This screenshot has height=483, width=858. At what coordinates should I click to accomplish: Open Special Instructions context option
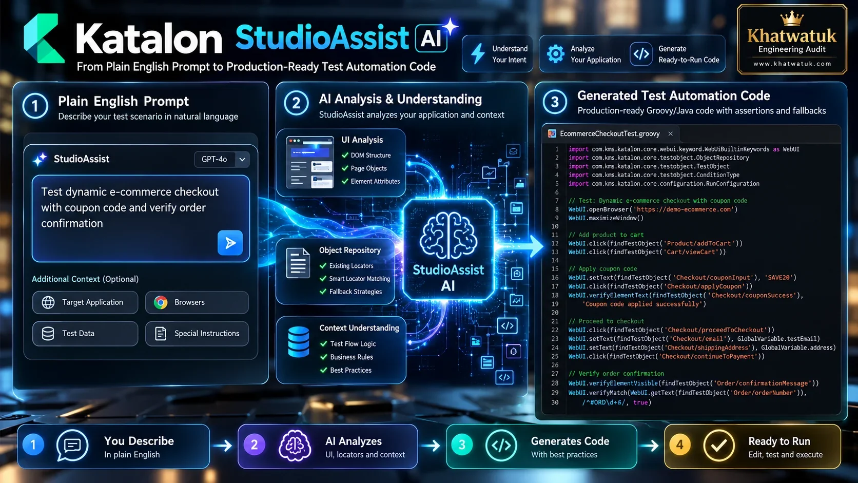197,334
